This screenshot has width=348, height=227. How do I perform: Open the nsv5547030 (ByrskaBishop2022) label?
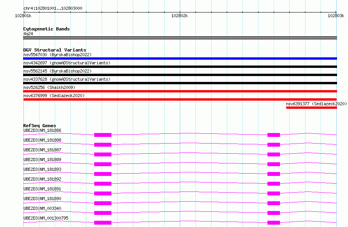click(x=57, y=55)
